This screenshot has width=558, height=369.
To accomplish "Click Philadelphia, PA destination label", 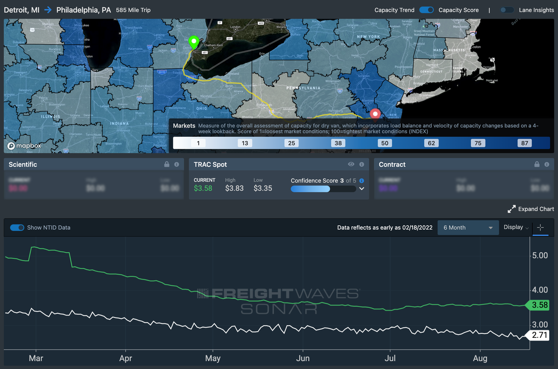I will 84,10.
